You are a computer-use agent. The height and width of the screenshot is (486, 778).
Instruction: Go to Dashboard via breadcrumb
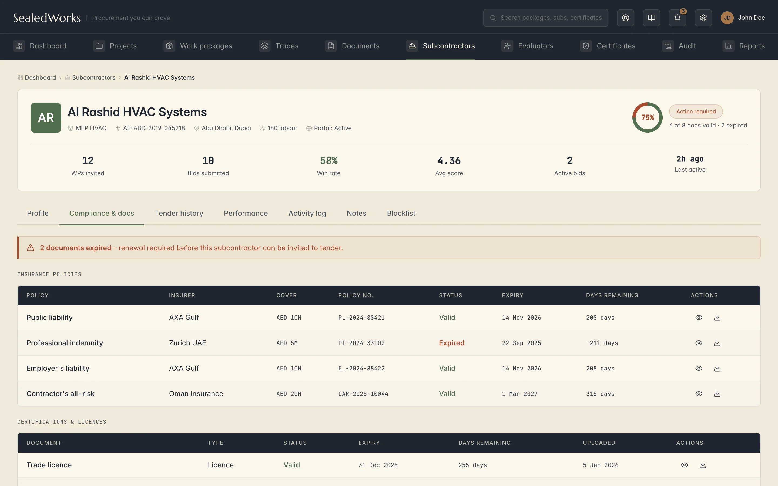37,77
